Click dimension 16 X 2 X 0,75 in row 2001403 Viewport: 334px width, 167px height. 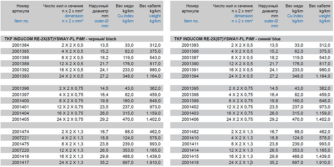tap(240, 113)
